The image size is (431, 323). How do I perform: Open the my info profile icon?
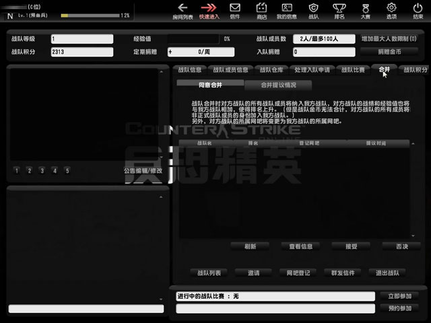287,8
